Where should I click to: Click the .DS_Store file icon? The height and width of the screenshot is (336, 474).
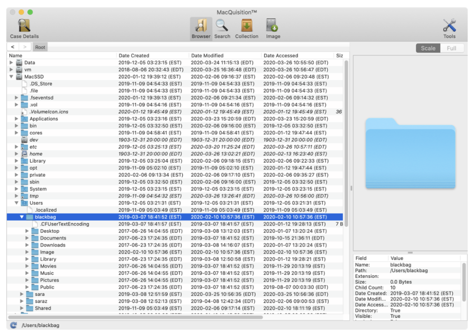24,83
